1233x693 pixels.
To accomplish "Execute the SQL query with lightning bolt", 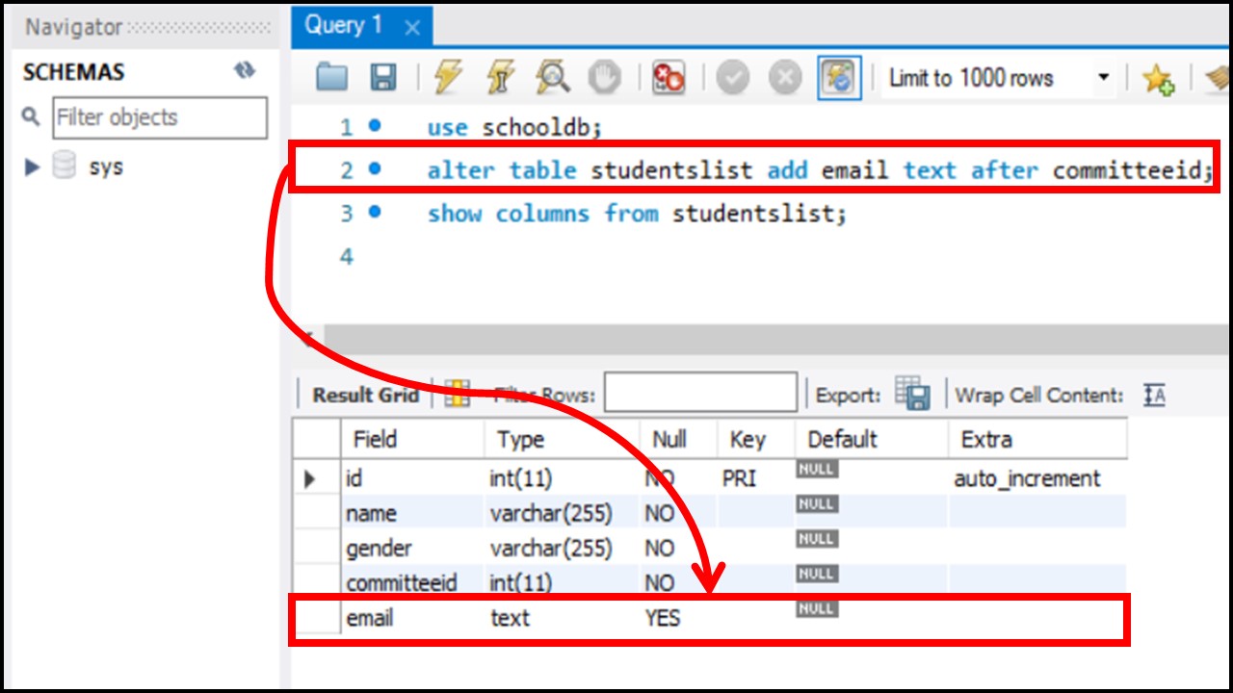I will 449,78.
